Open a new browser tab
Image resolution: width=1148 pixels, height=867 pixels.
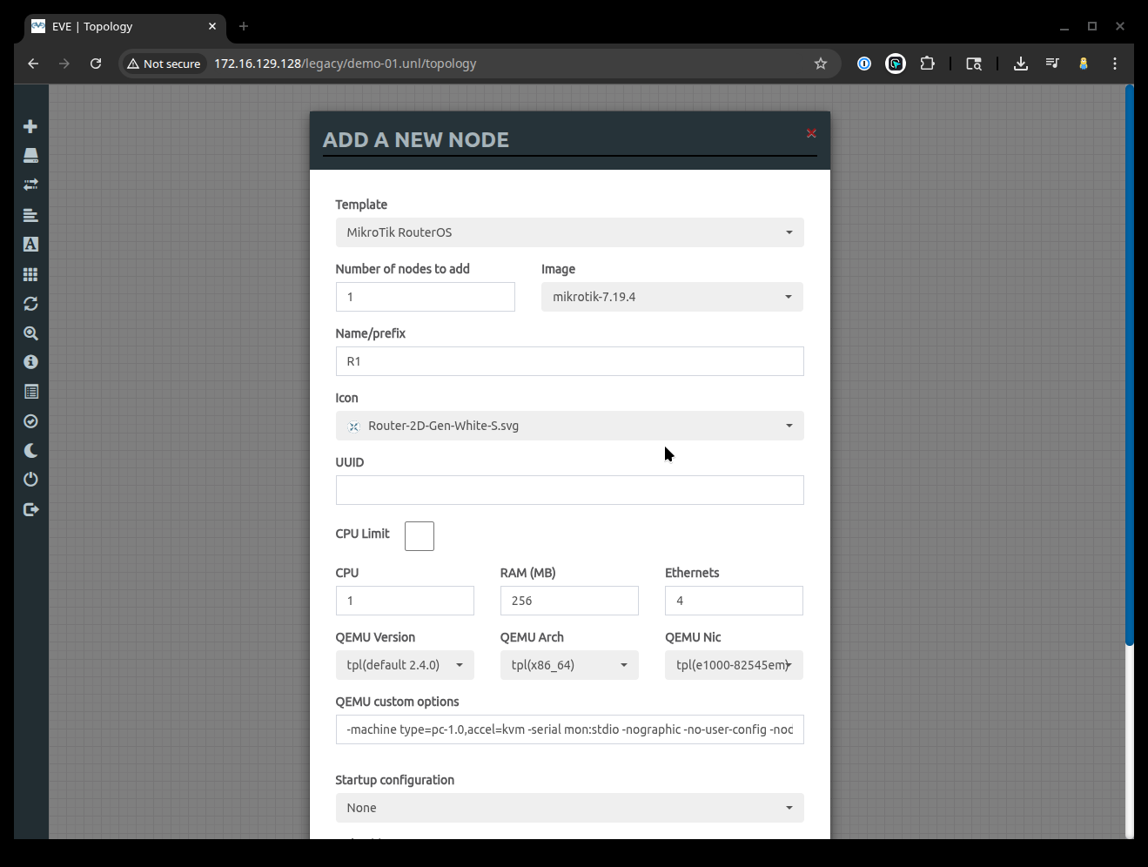(244, 26)
